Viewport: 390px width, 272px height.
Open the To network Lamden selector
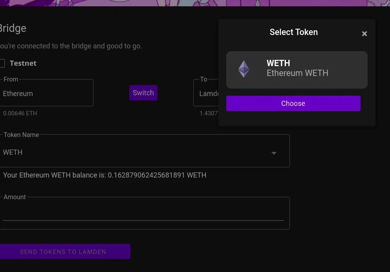click(x=206, y=93)
